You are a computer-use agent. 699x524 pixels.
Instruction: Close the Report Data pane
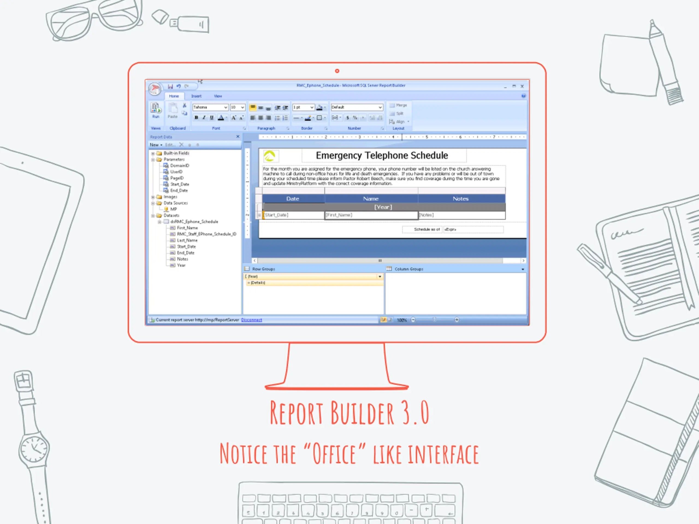click(x=238, y=136)
